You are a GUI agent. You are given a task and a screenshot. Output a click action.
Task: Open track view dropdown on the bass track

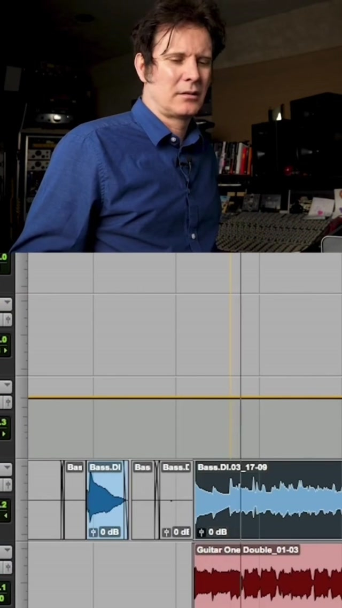(x=6, y=469)
